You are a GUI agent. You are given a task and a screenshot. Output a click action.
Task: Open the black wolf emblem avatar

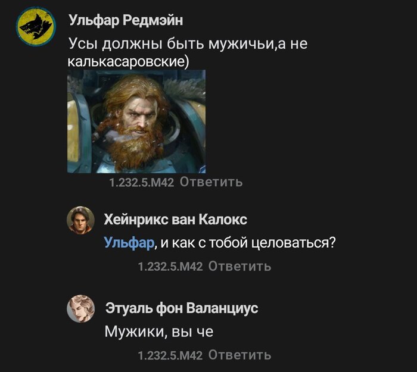pos(36,27)
